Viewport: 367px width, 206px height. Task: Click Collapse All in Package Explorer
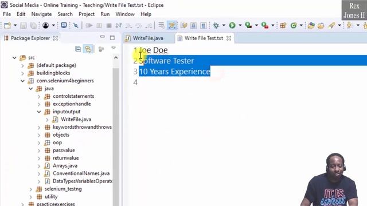tap(78, 49)
